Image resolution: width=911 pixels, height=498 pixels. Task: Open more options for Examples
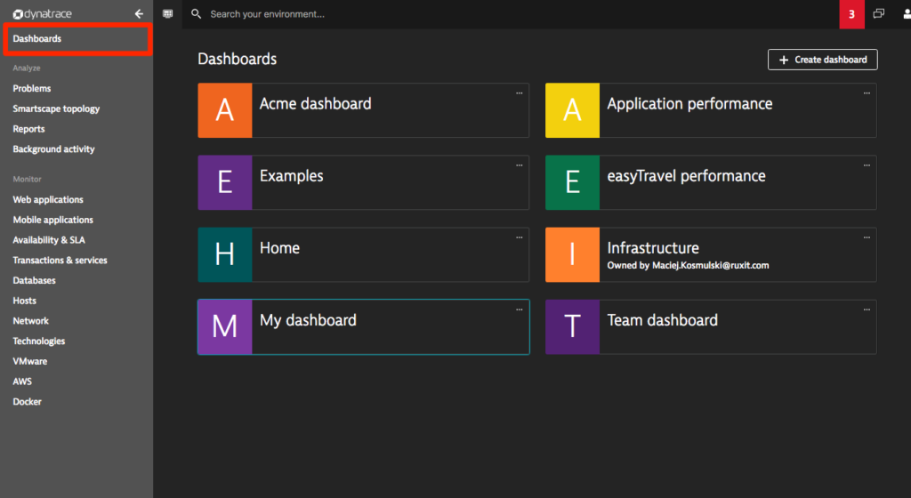coord(520,165)
